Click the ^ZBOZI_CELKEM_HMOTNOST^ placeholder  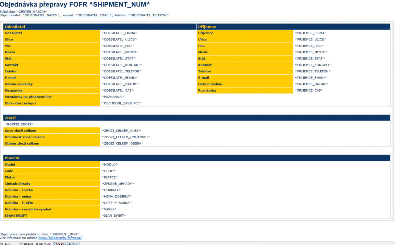[126, 137]
